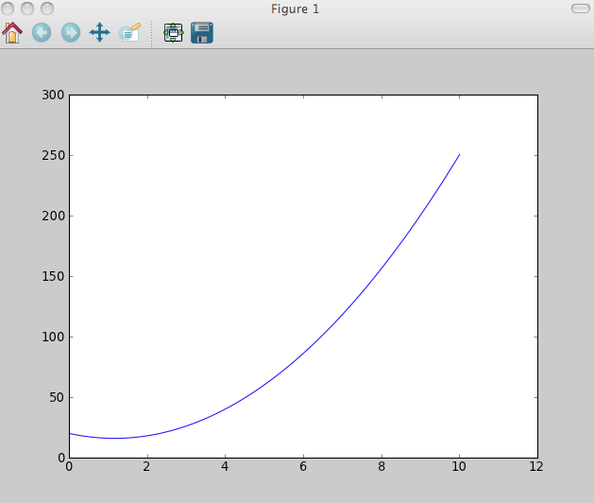Maximize the Figure 1 window
The height and width of the screenshot is (503, 594).
(x=44, y=9)
